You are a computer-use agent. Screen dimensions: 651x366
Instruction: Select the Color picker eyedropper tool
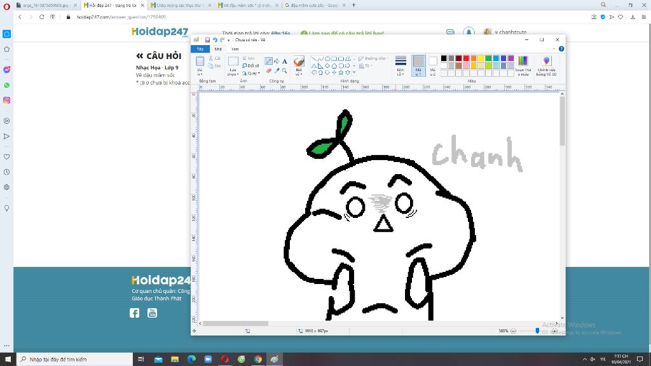click(x=277, y=71)
